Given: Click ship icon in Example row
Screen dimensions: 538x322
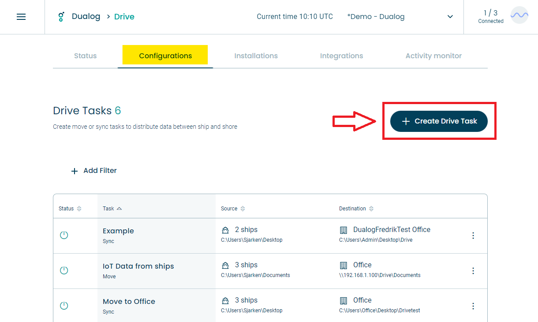Looking at the screenshot, I should tap(225, 230).
